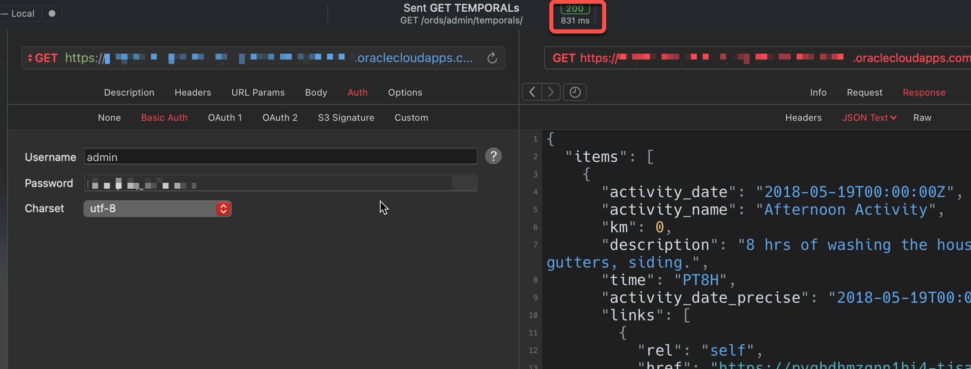Switch to the Headers request tab
The width and height of the screenshot is (971, 369).
tap(193, 93)
